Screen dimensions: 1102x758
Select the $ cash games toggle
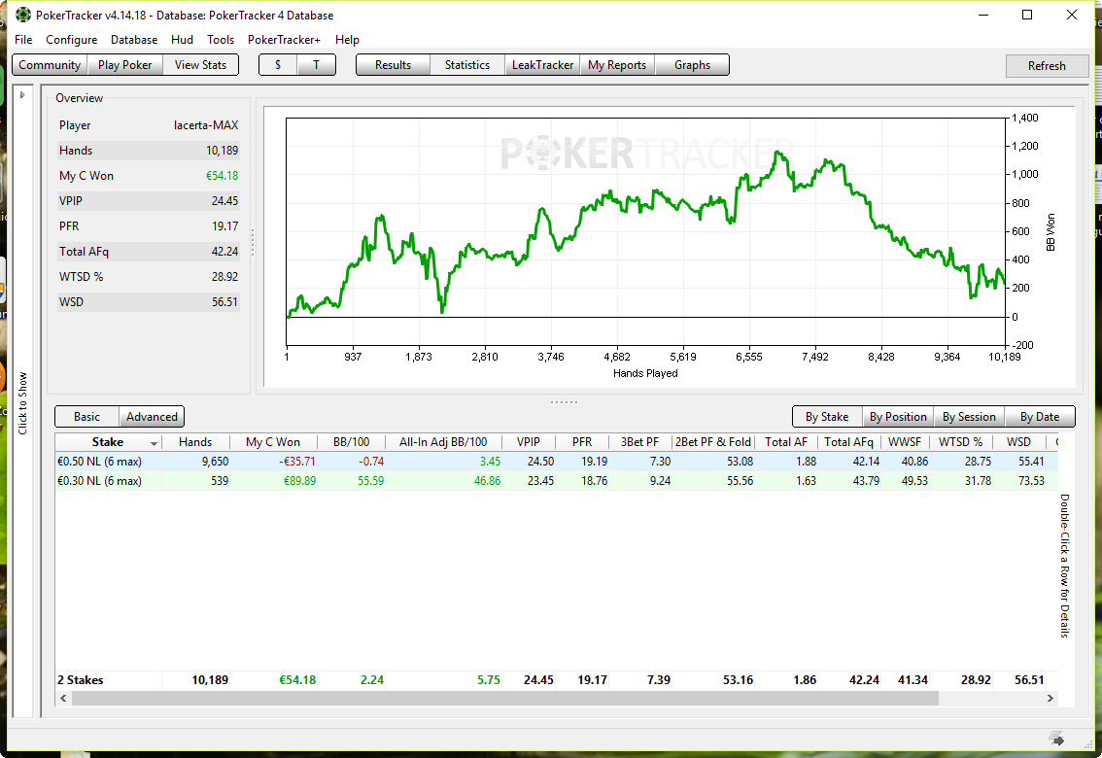coord(278,65)
